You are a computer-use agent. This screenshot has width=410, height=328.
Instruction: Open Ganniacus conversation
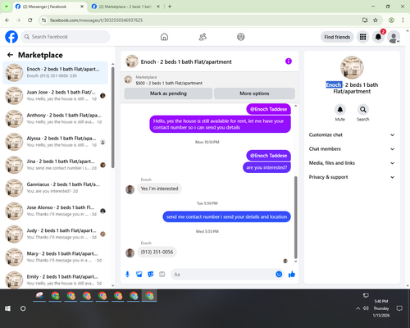(55, 188)
